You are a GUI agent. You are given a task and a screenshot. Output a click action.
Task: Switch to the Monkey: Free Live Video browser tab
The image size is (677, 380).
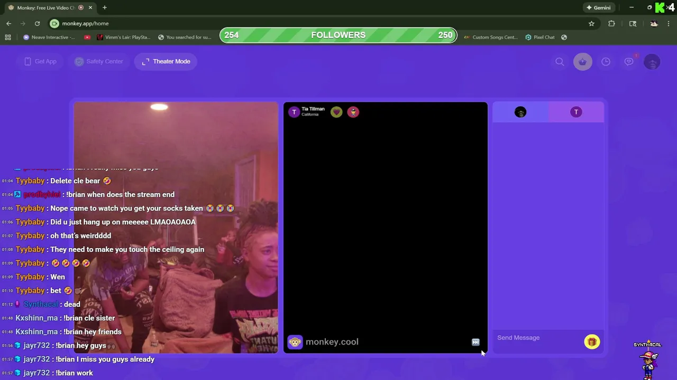(x=45, y=7)
